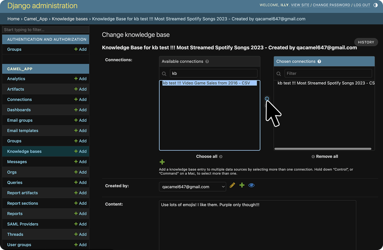Click the green plus next to Created by
The image size is (383, 250).
click(242, 185)
